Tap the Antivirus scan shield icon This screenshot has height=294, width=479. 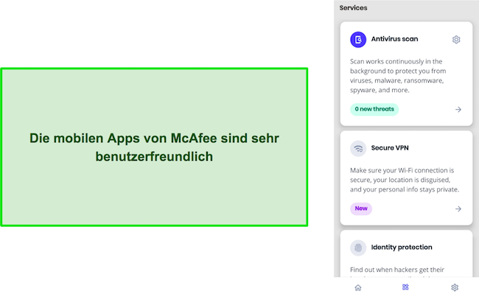(358, 39)
